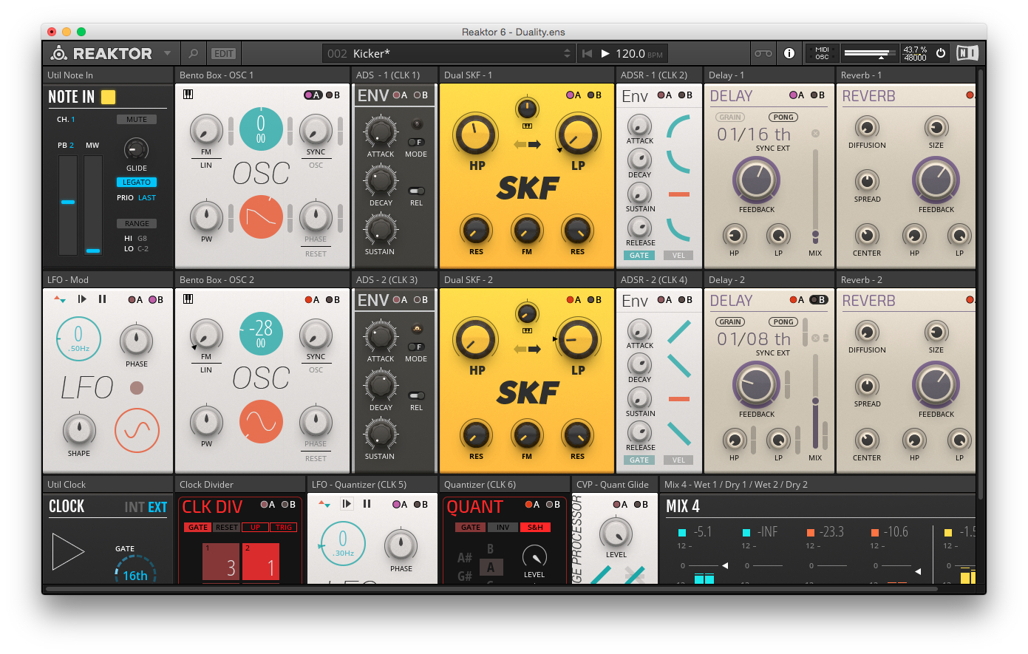The height and width of the screenshot is (654, 1028).
Task: Enable PONG mode on Delay - 1
Action: [783, 117]
